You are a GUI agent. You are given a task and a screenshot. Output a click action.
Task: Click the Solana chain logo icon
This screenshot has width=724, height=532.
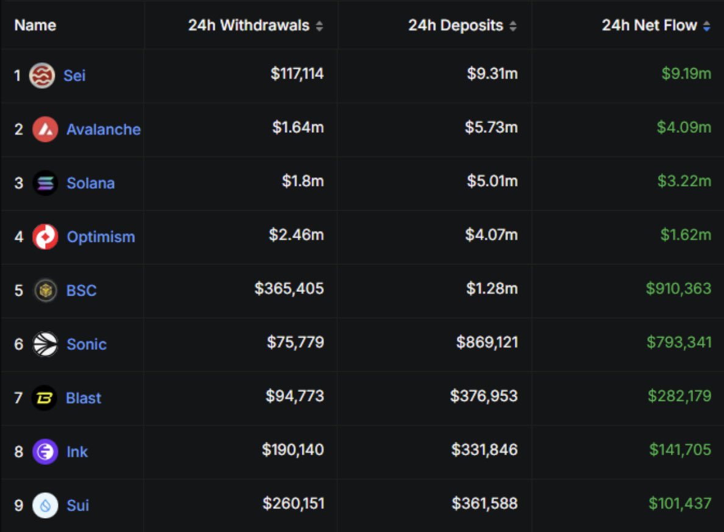(x=45, y=183)
